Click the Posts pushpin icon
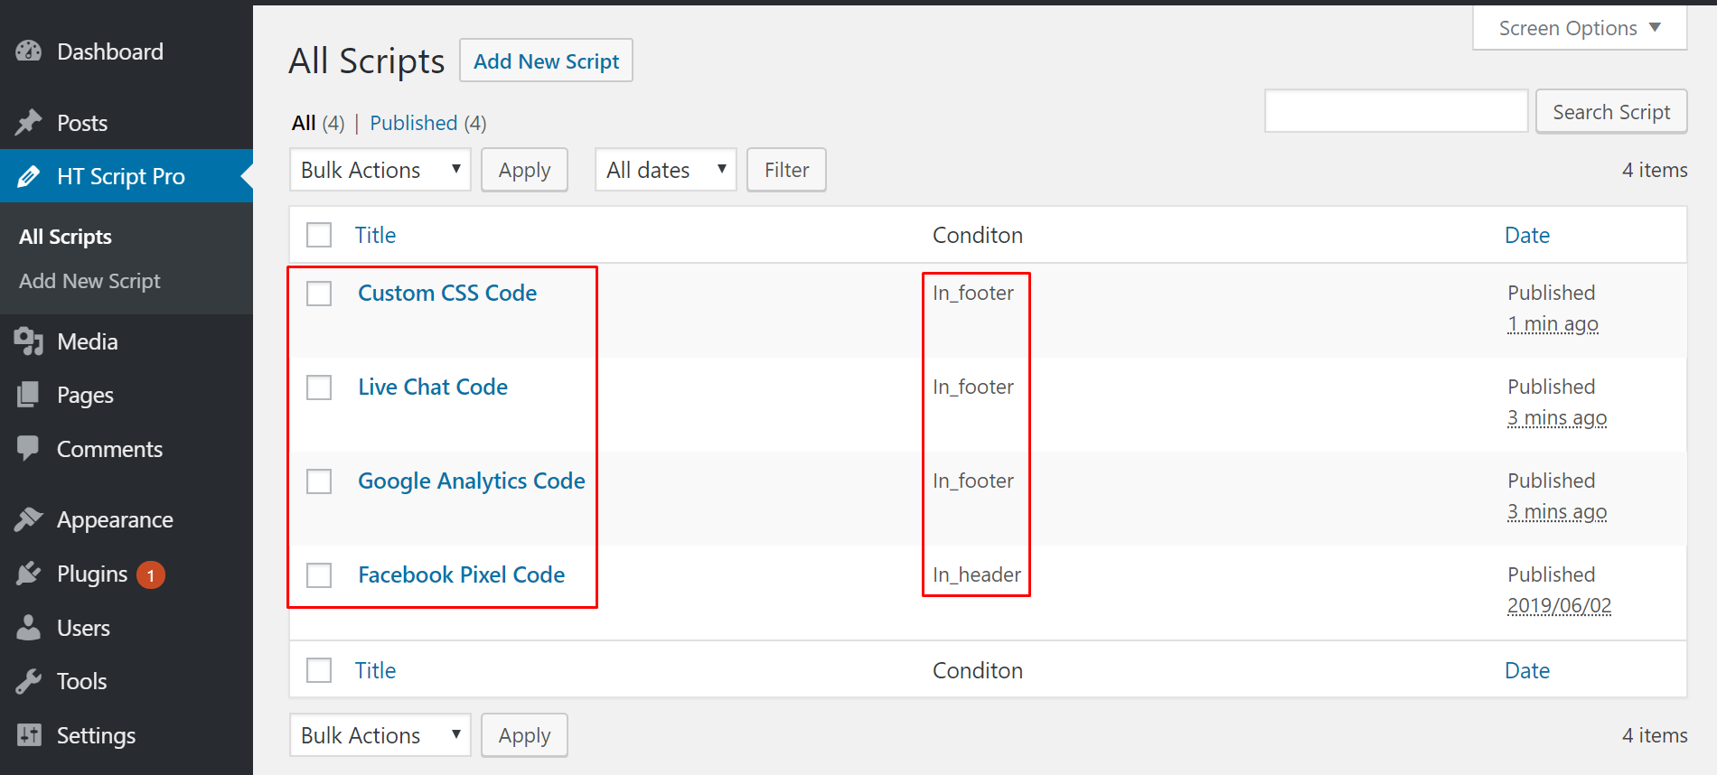1717x775 pixels. 29,122
